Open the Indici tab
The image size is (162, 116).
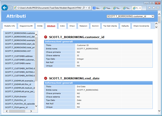62,26
